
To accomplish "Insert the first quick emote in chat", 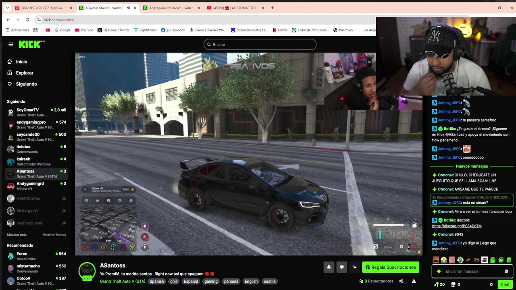I will [436, 260].
